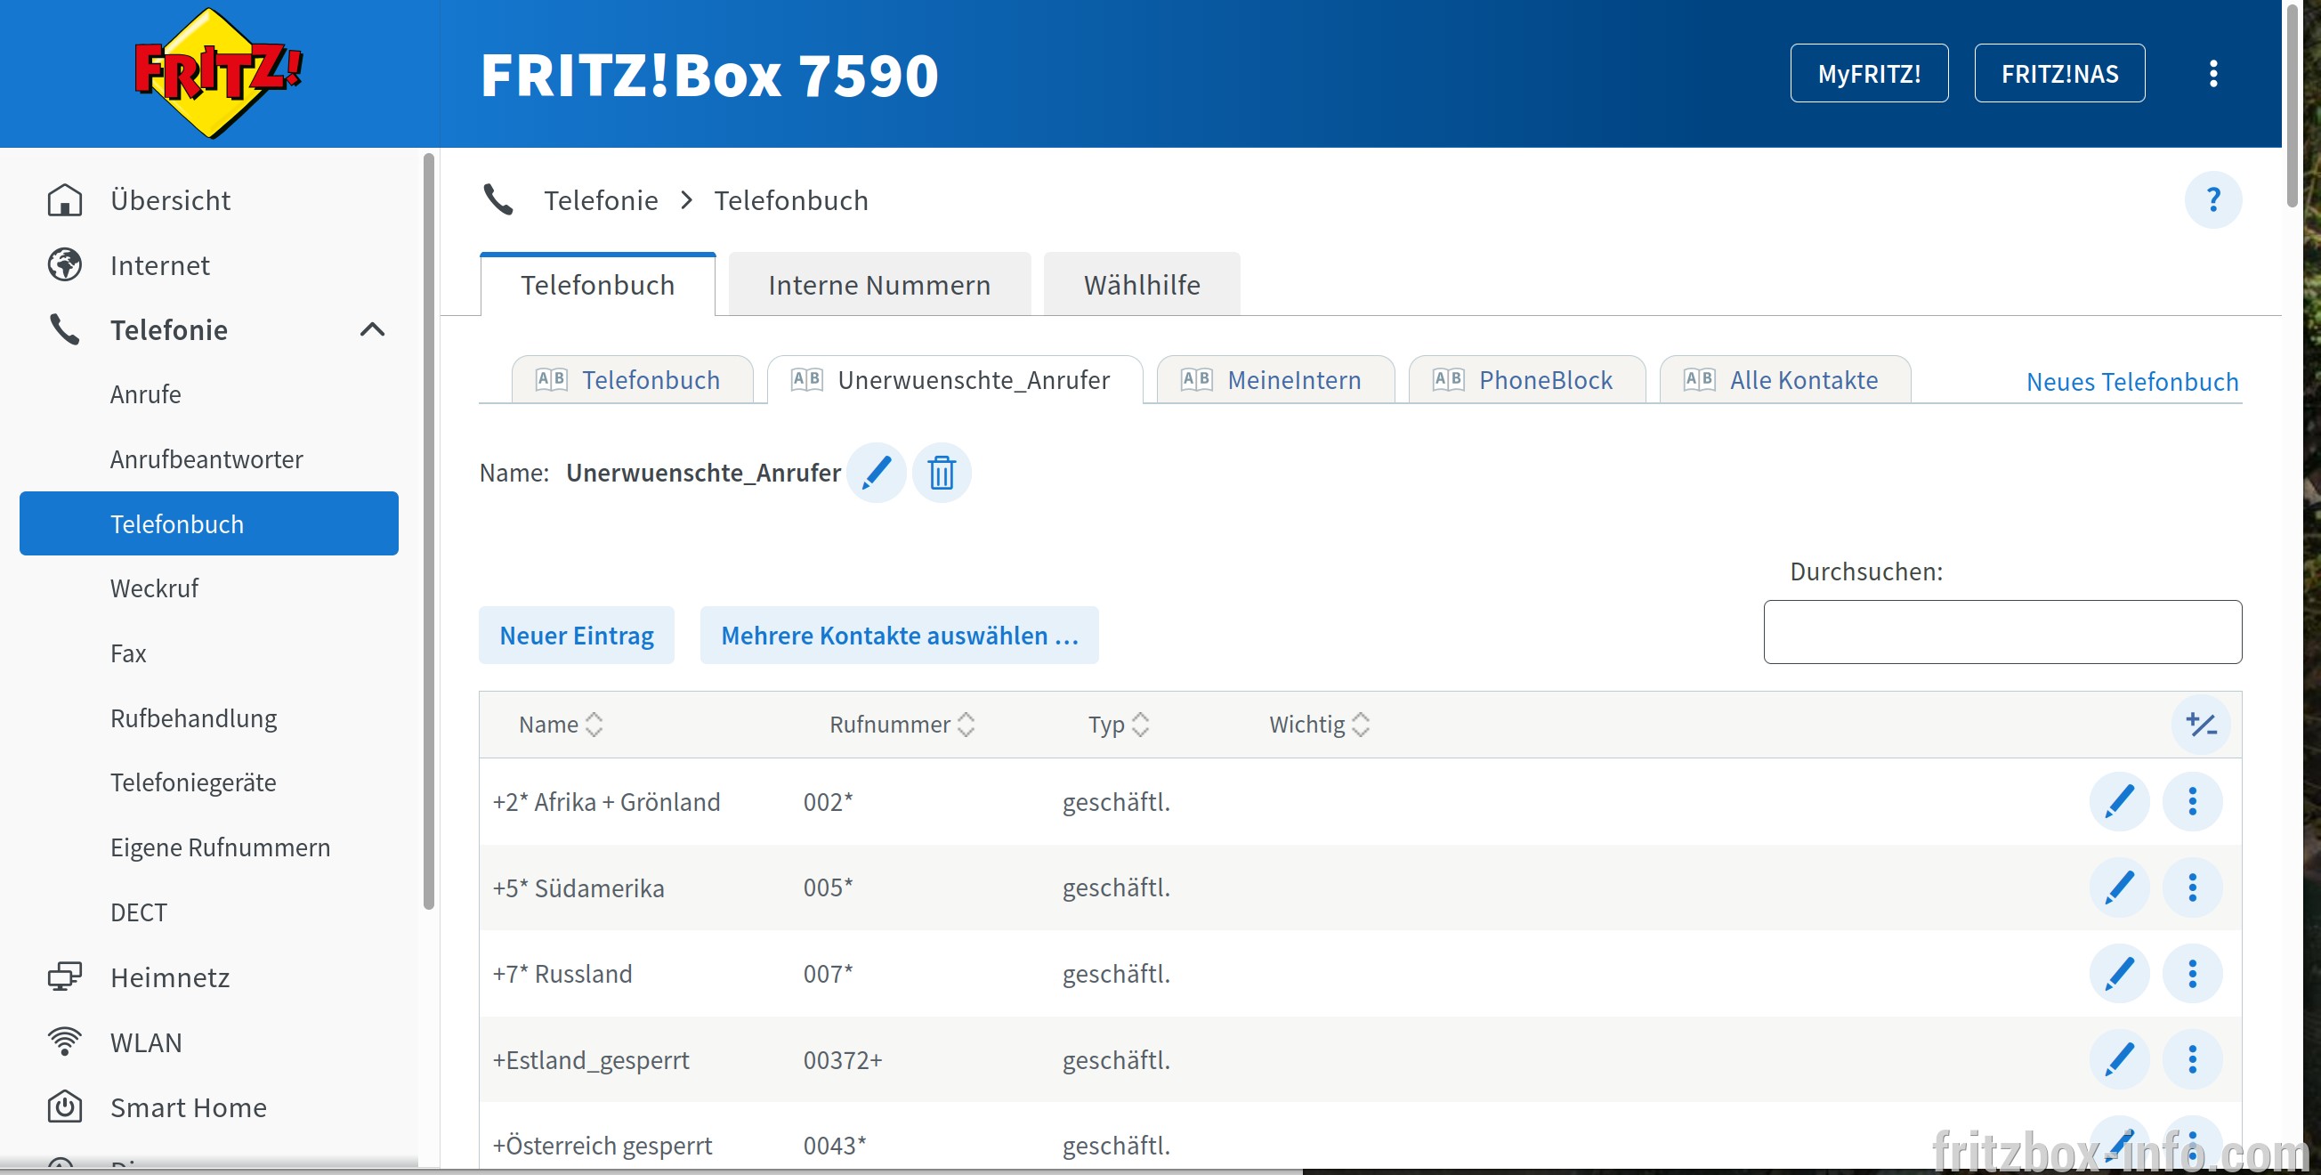Click the Heimnetz network icon
The height and width of the screenshot is (1175, 2321).
65,976
